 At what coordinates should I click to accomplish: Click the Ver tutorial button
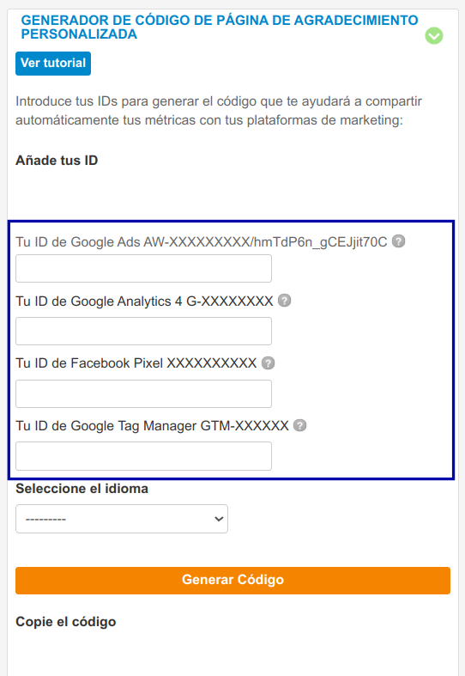click(x=53, y=64)
